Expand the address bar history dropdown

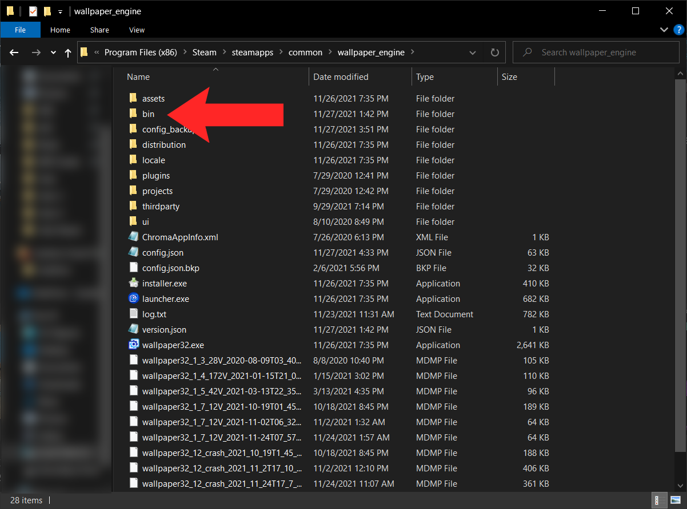(473, 52)
